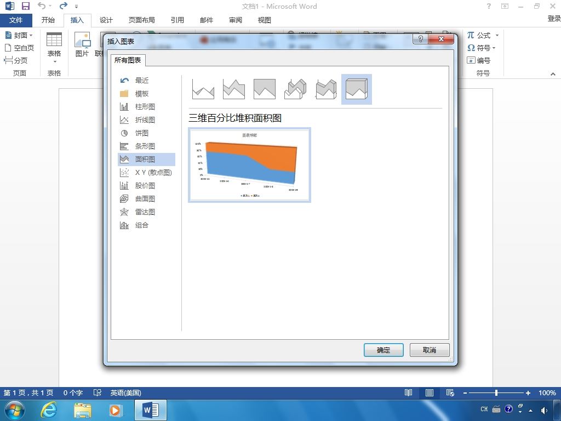Select the 3-D 100% stacked area subtype icon

[x=356, y=89]
